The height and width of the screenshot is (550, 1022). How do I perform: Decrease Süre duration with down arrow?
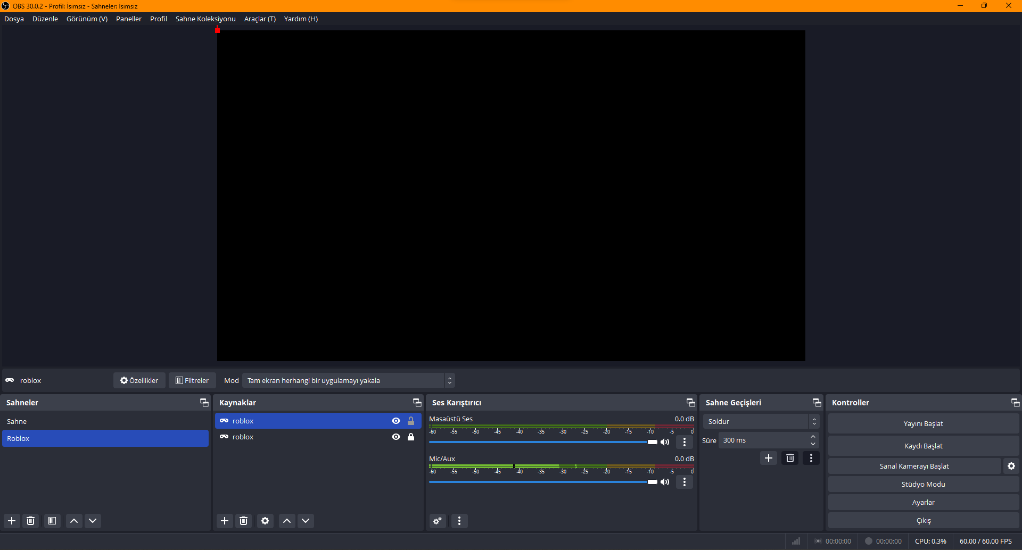pos(813,444)
